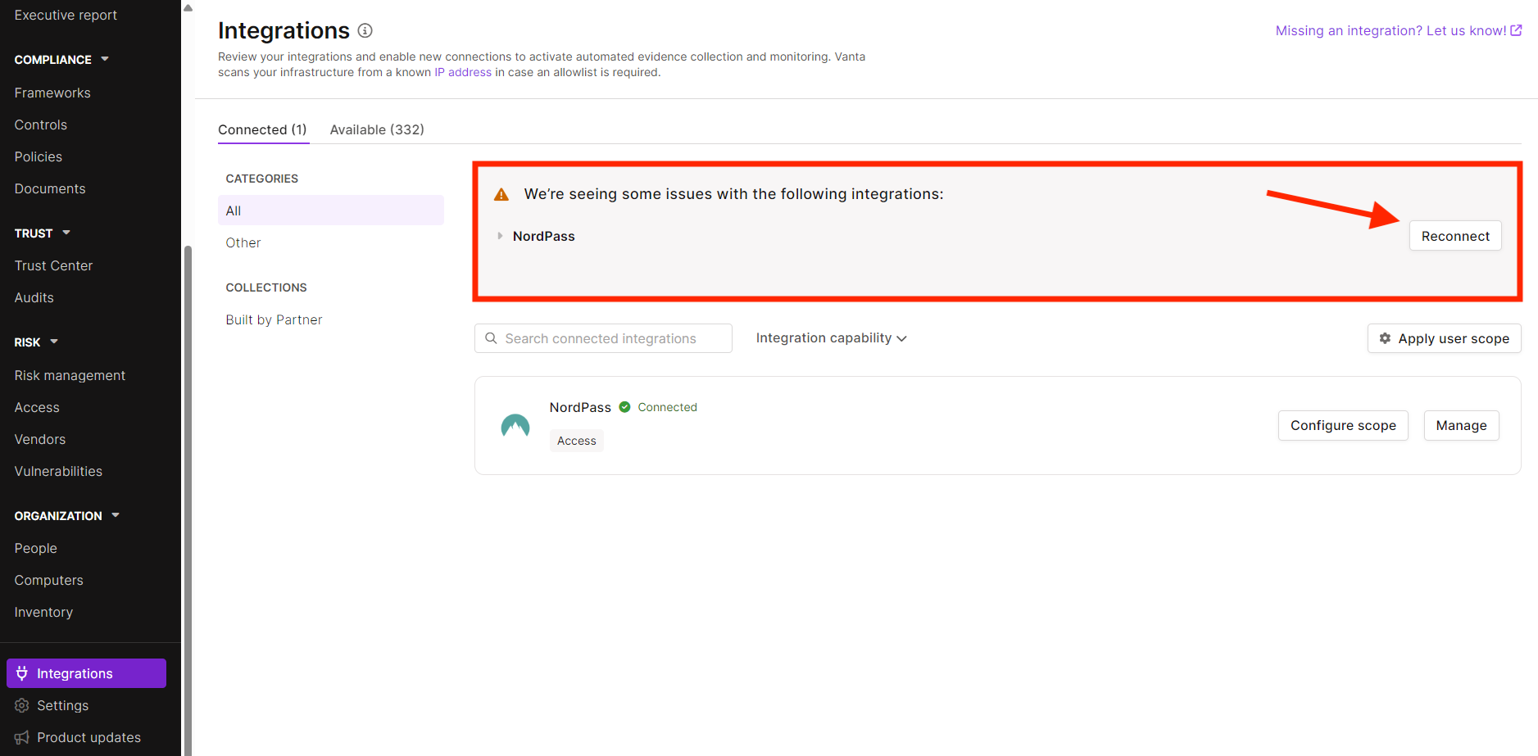This screenshot has width=1538, height=756.
Task: Follow the IP address link
Action: tap(463, 72)
